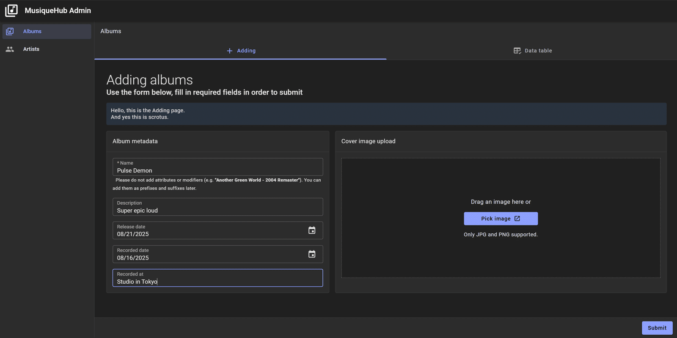Viewport: 677px width, 338px height.
Task: Click the plus icon in Adding tab
Action: pyautogui.click(x=230, y=51)
